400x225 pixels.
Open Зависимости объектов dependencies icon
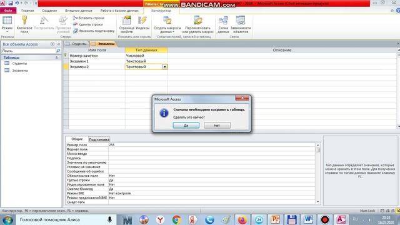click(241, 25)
